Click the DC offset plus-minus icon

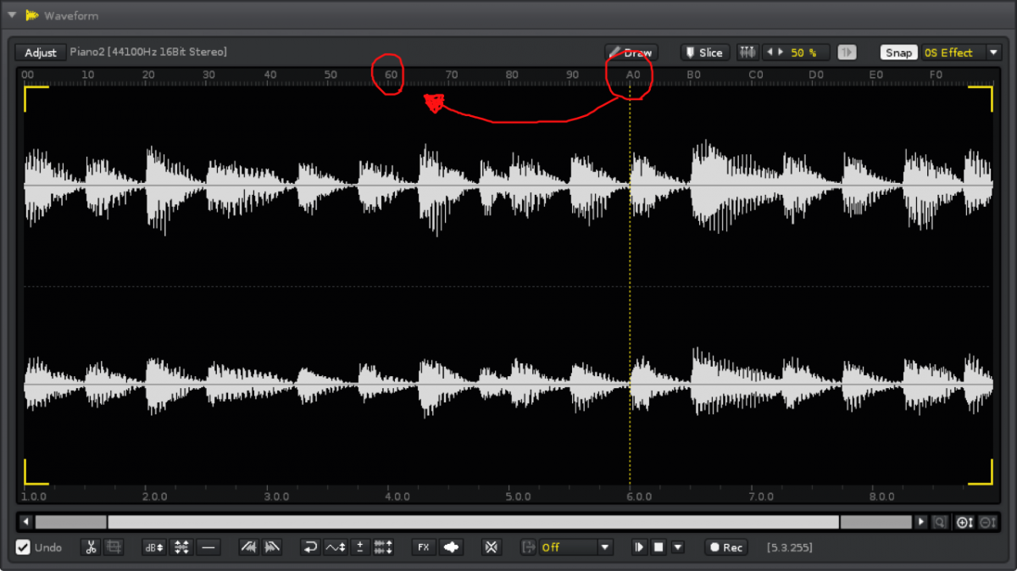pos(360,547)
